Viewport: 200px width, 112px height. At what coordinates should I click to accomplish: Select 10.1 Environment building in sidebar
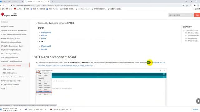click(x=12, y=65)
